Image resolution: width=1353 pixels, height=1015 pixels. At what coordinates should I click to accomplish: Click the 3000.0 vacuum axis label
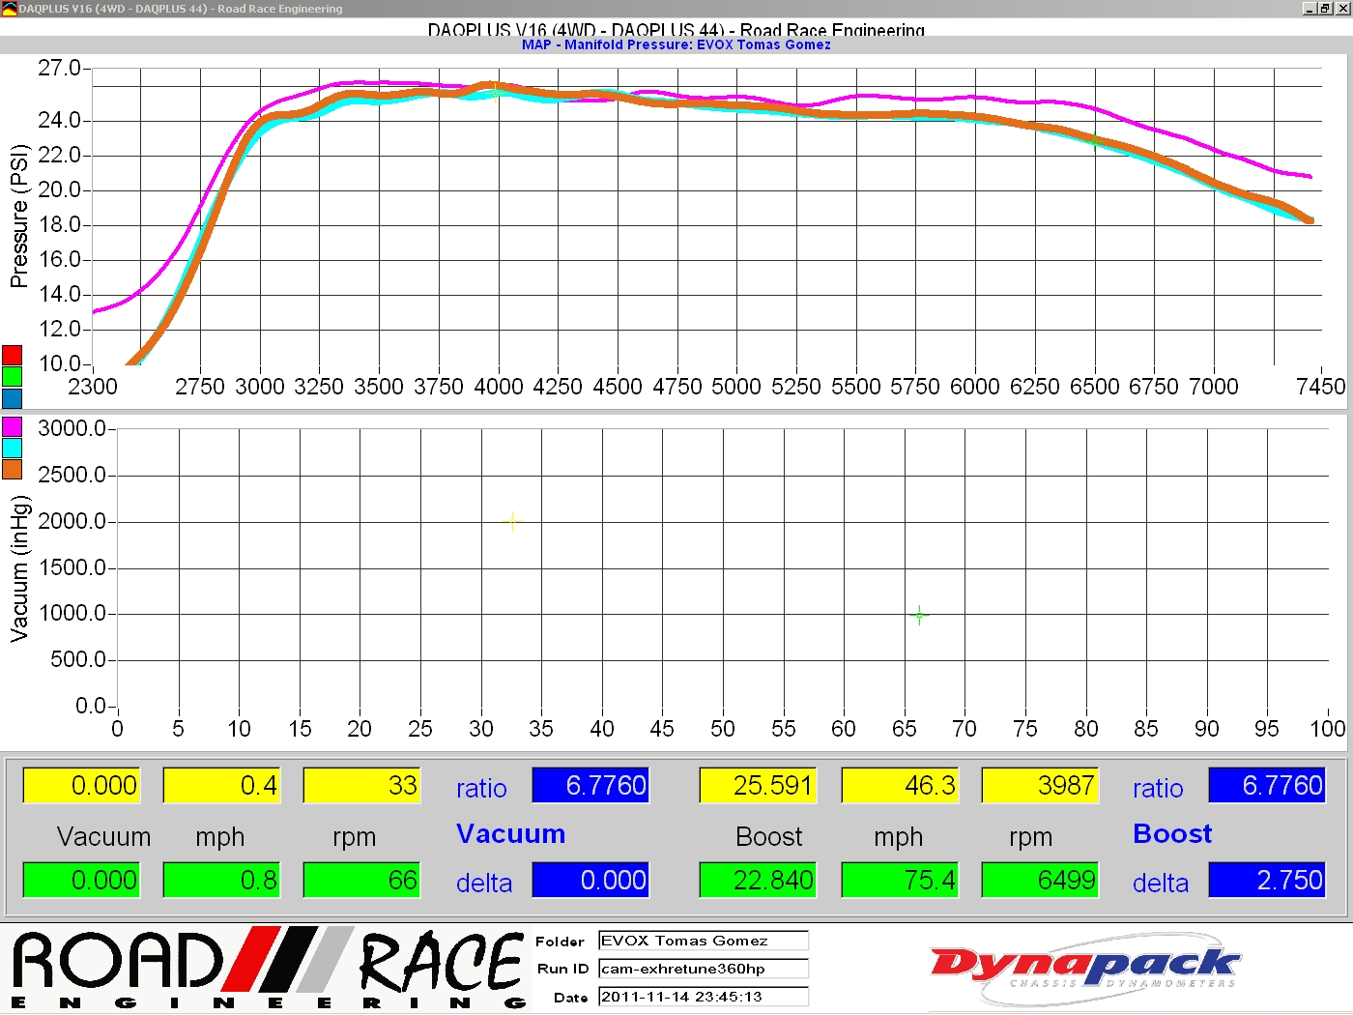click(72, 428)
